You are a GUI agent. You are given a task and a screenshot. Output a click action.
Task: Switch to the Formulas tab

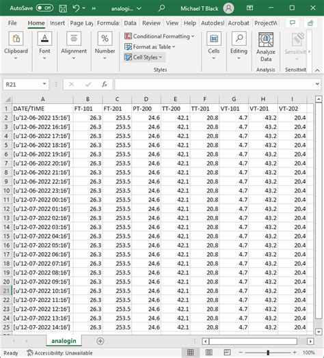108,23
